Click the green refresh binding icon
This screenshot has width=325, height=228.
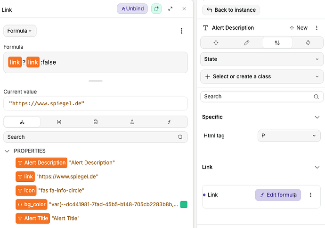coord(156,8)
